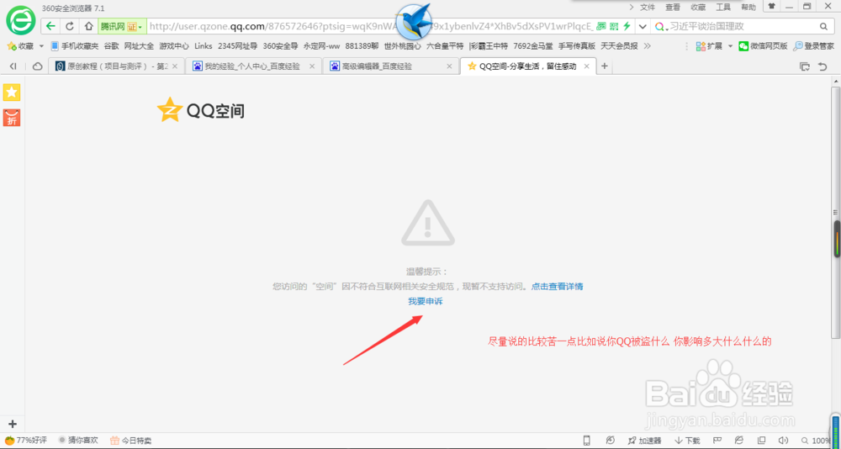Click the lightning speed-mode icon in address bar
The width and height of the screenshot is (841, 449).
[x=626, y=26]
